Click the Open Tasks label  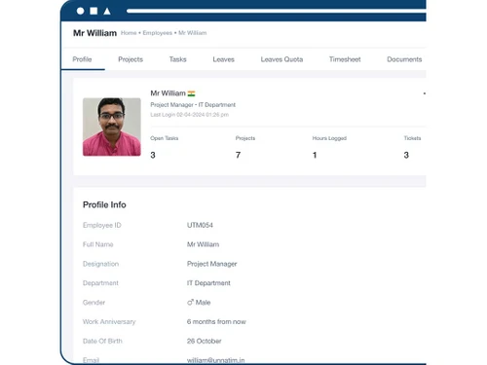coord(164,138)
